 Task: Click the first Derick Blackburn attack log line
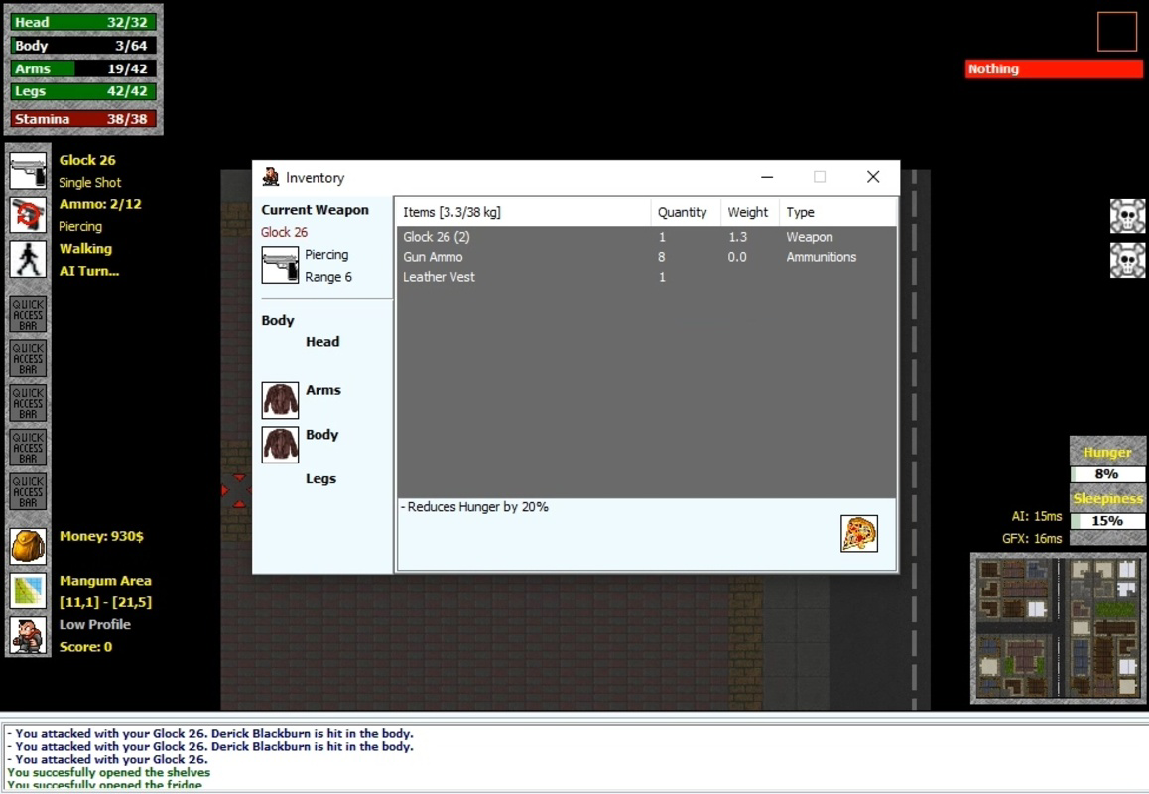tap(210, 733)
